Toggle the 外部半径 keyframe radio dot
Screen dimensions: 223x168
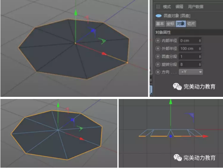157,48
